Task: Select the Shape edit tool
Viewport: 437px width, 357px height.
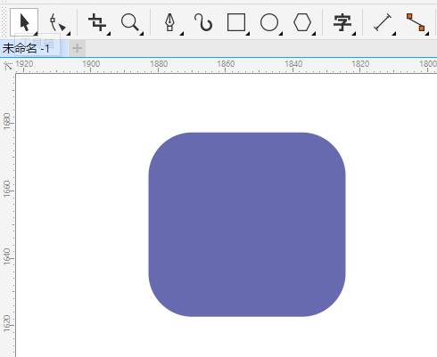Action: coord(58,22)
